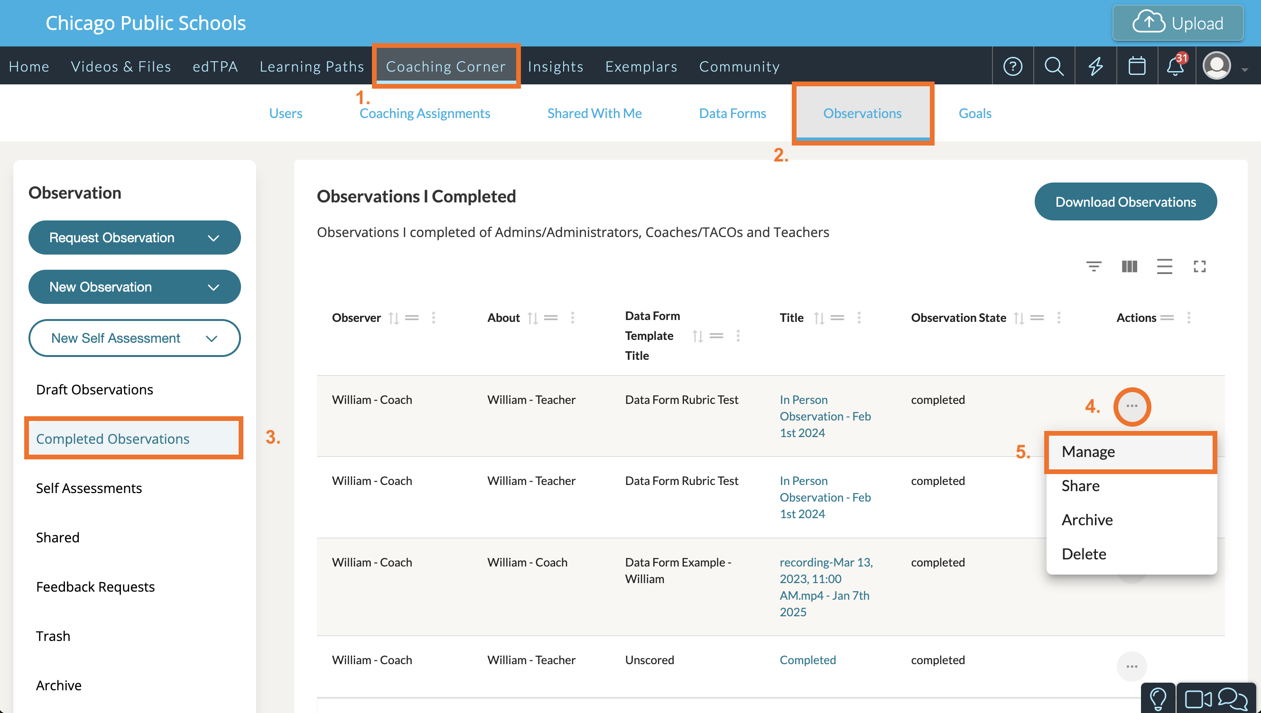Toggle sort on the Observation State column
Image resolution: width=1261 pixels, height=713 pixels.
1019,318
